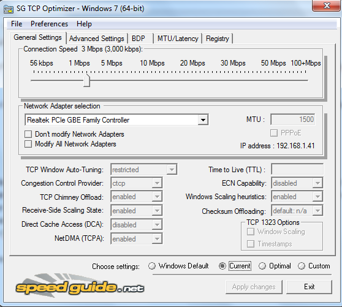This screenshot has height=307, width=342.
Task: Select the Custom settings radio
Action: point(302,266)
